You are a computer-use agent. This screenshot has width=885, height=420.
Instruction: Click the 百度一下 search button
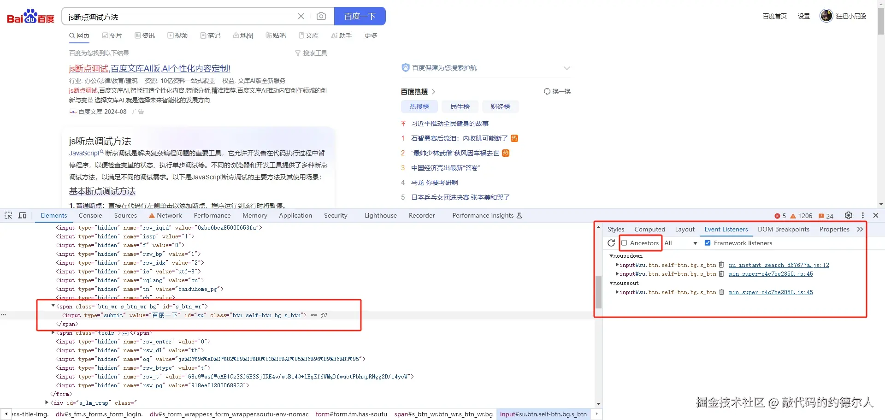pos(360,16)
